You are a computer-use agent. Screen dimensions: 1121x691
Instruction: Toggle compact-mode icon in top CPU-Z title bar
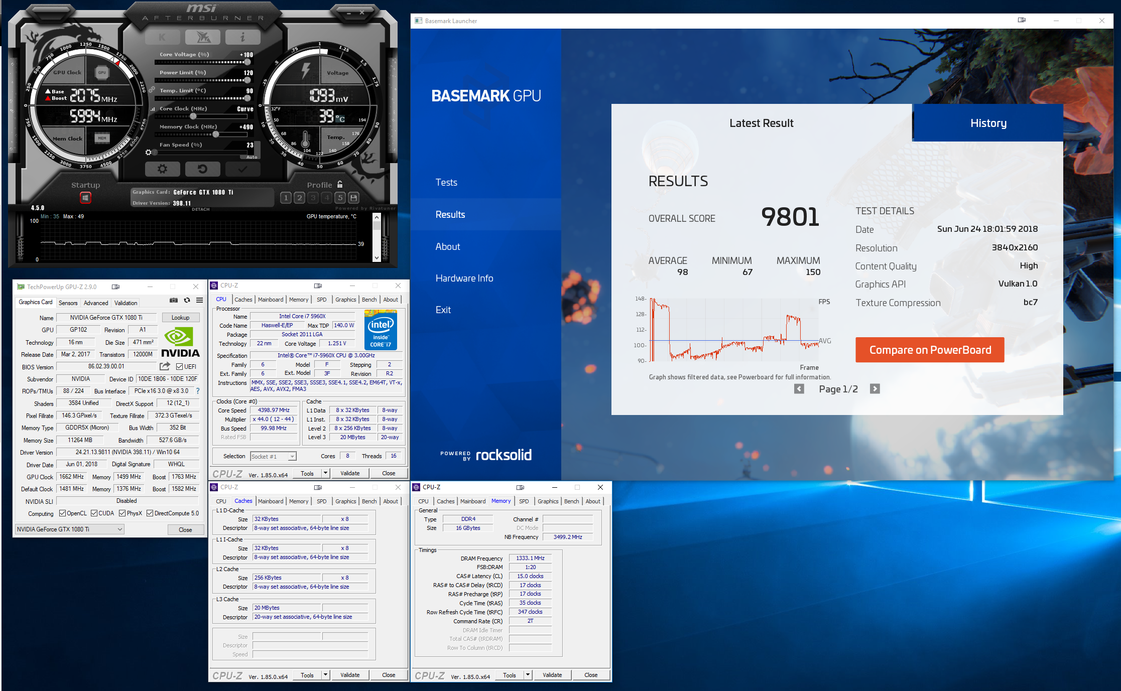(x=318, y=286)
